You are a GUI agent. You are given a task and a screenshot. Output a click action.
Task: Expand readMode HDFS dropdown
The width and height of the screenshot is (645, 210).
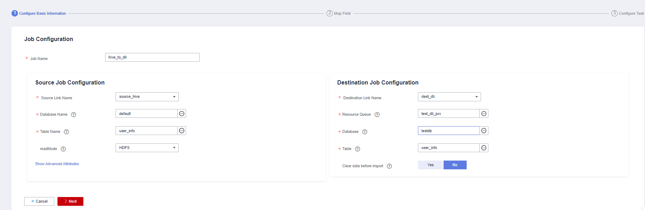pos(147,148)
